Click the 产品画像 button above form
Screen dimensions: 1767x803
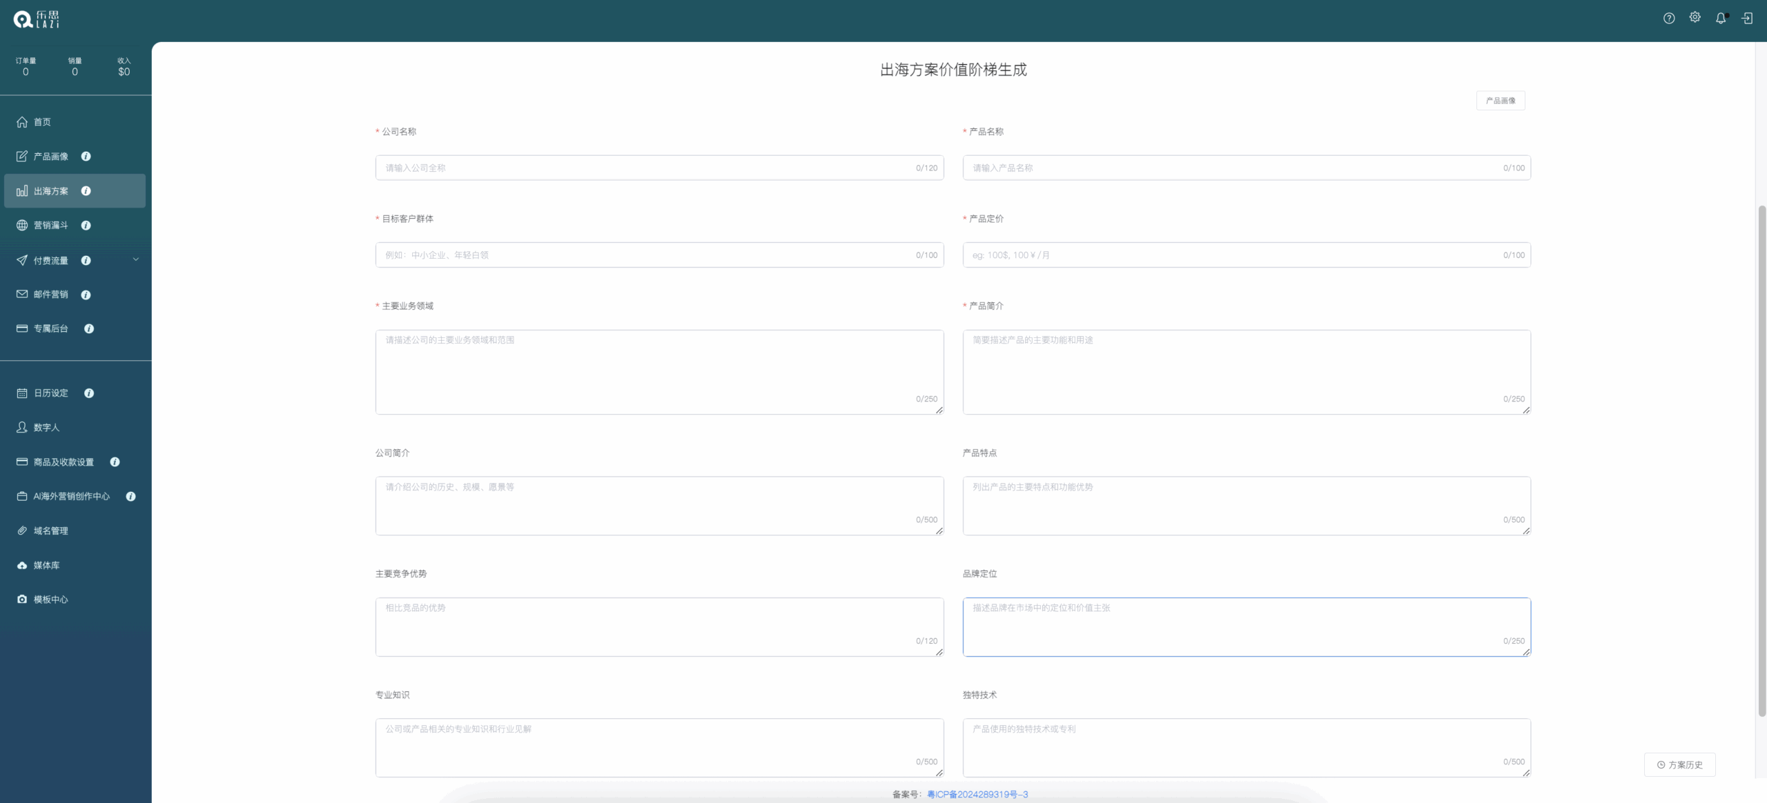pyautogui.click(x=1501, y=101)
